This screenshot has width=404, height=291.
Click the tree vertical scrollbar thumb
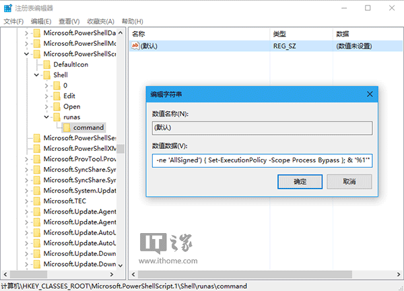tap(121, 149)
